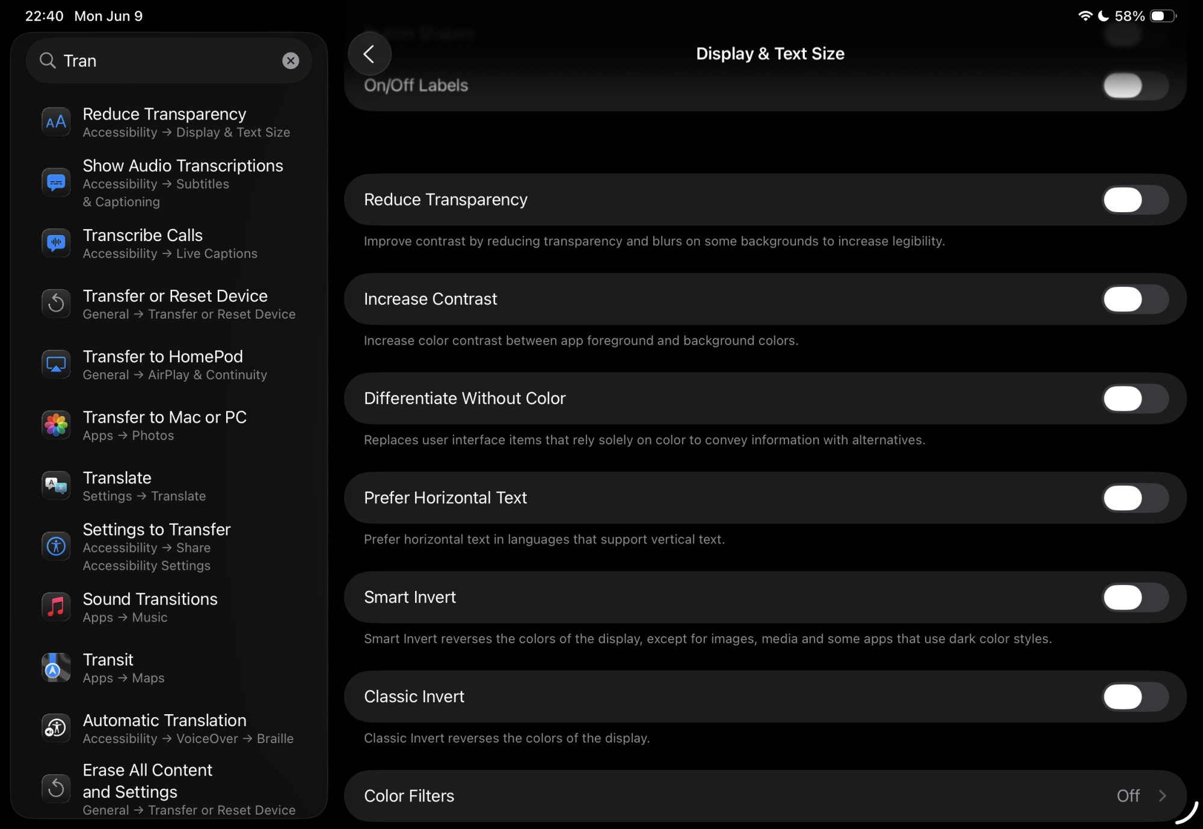Tap the Translate app icon
The image size is (1203, 829).
click(56, 486)
